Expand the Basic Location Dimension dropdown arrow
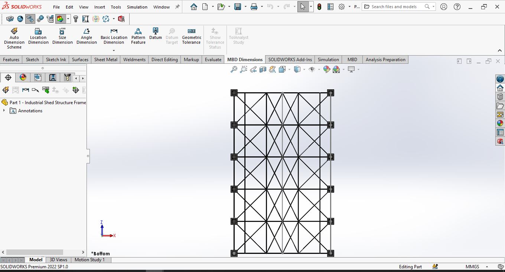 [x=114, y=50]
